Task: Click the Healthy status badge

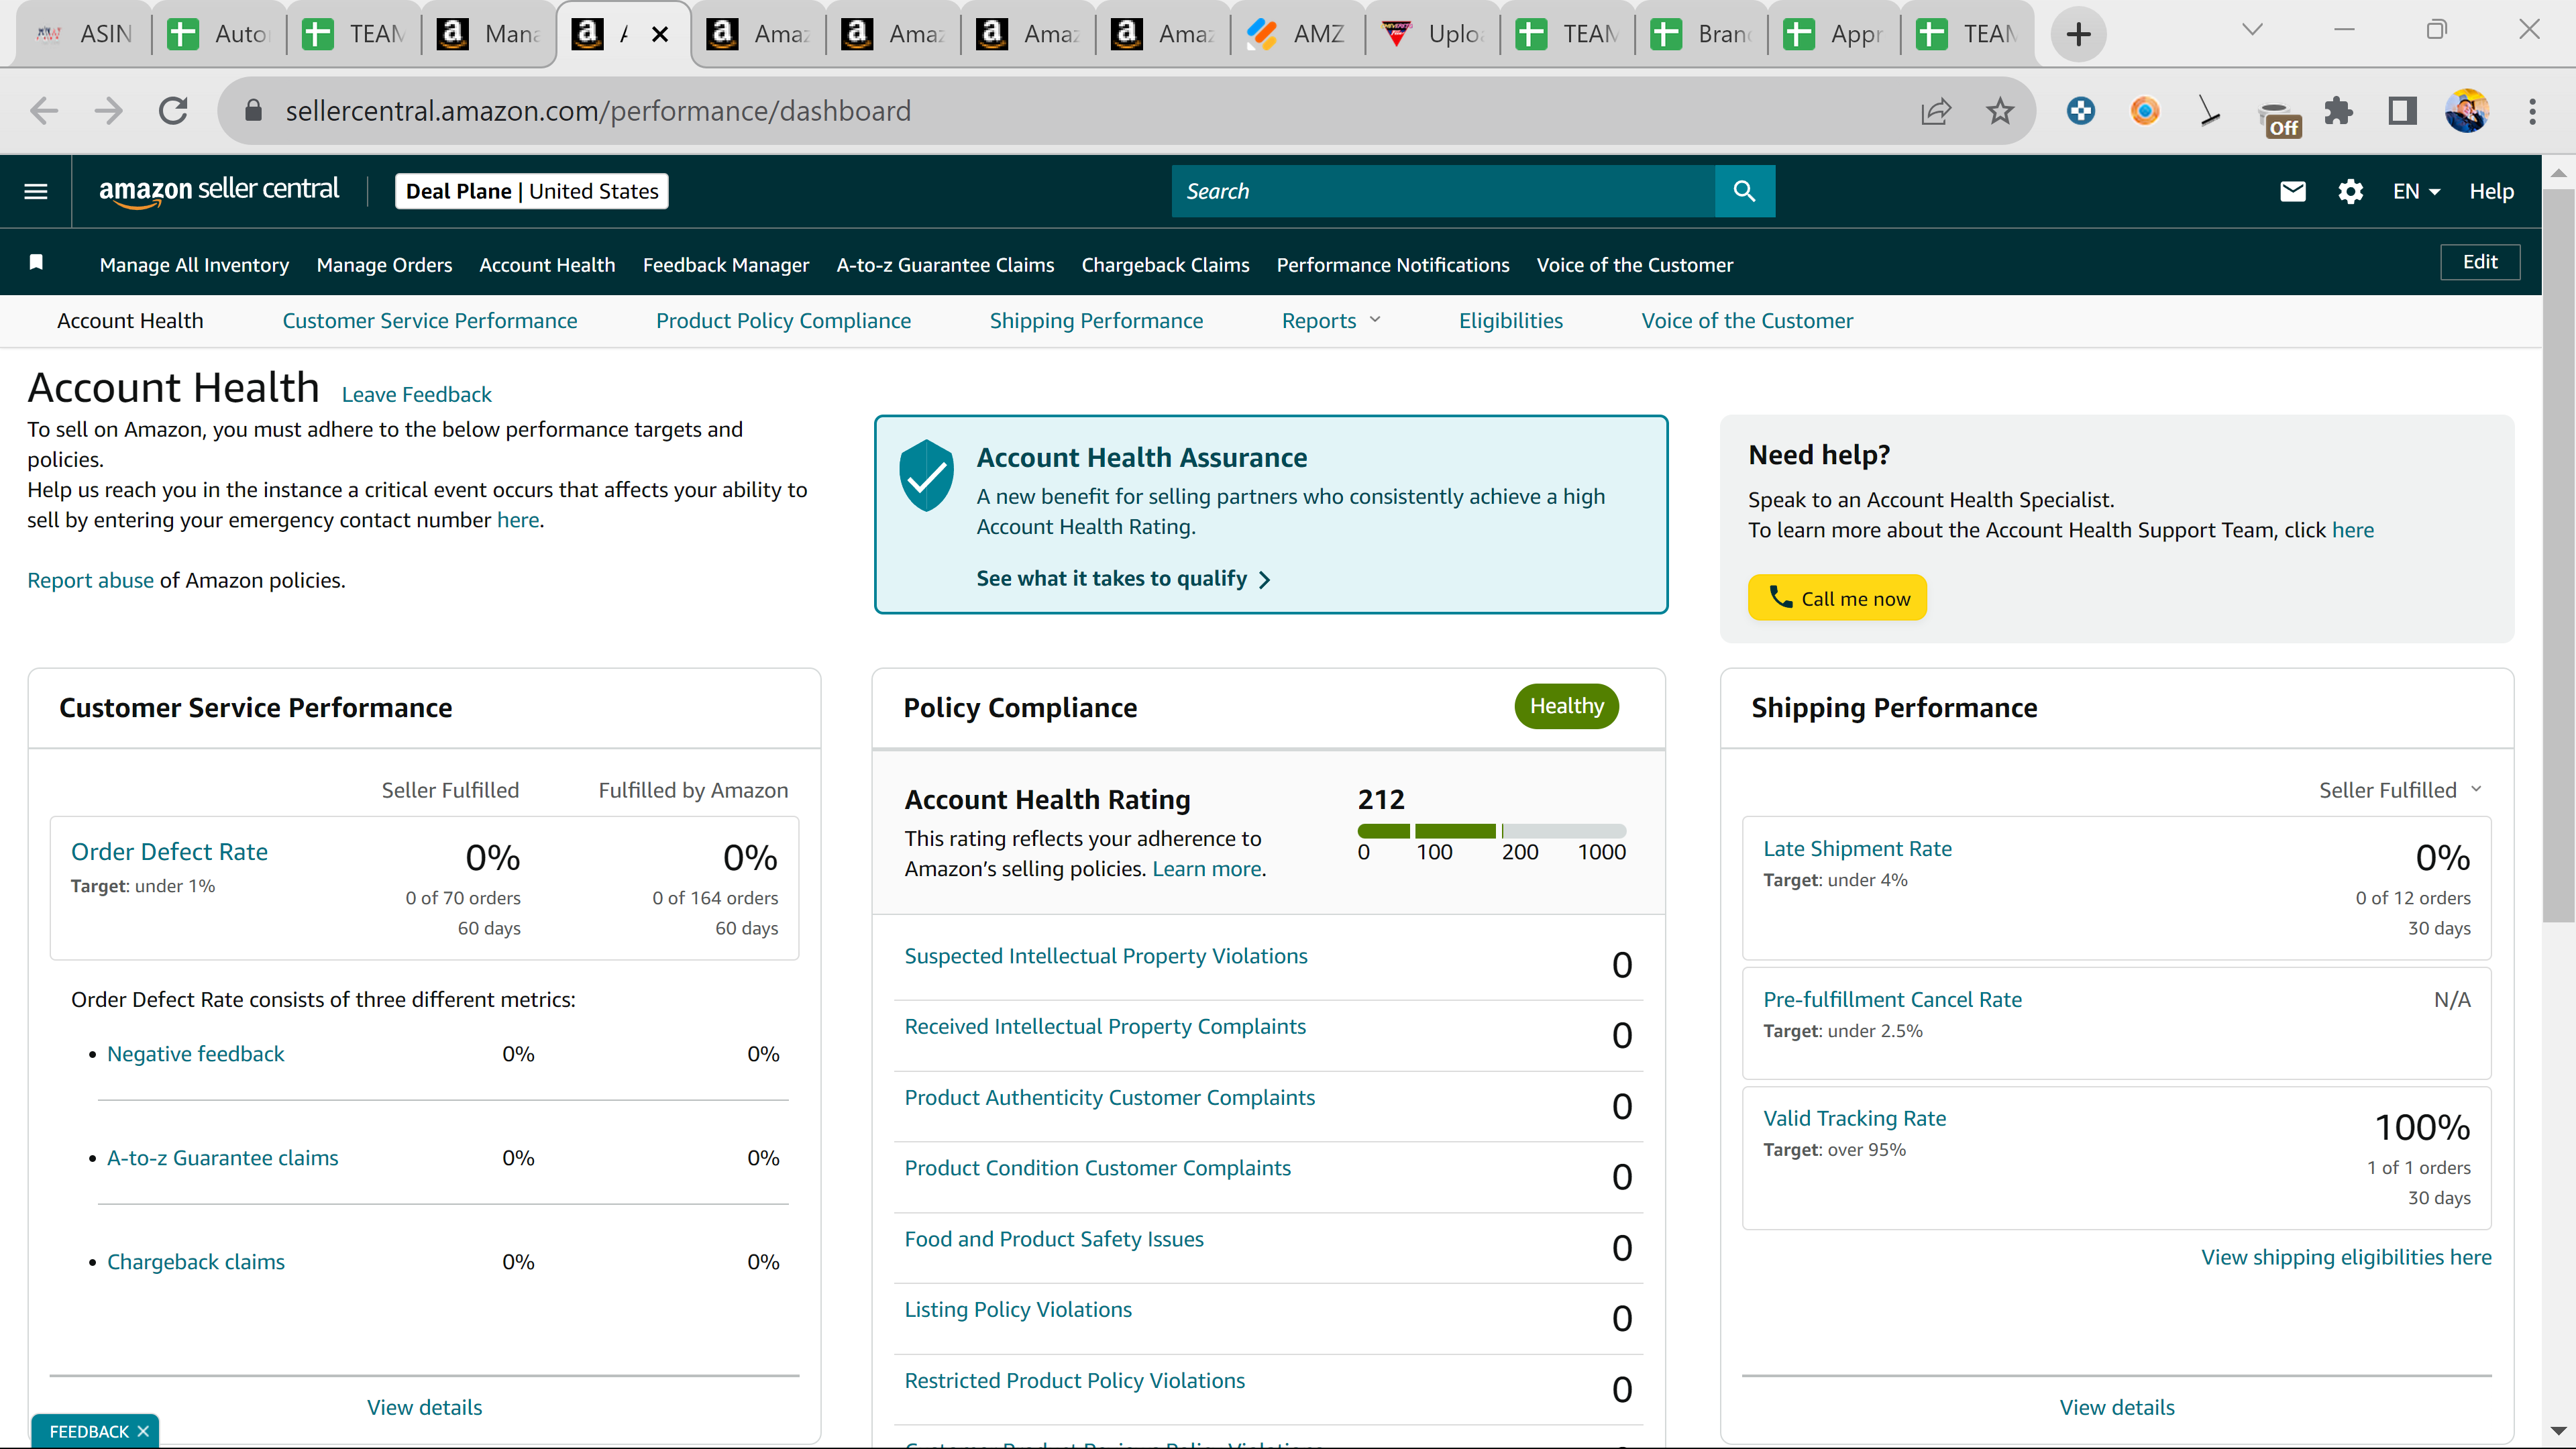Action: click(1566, 706)
